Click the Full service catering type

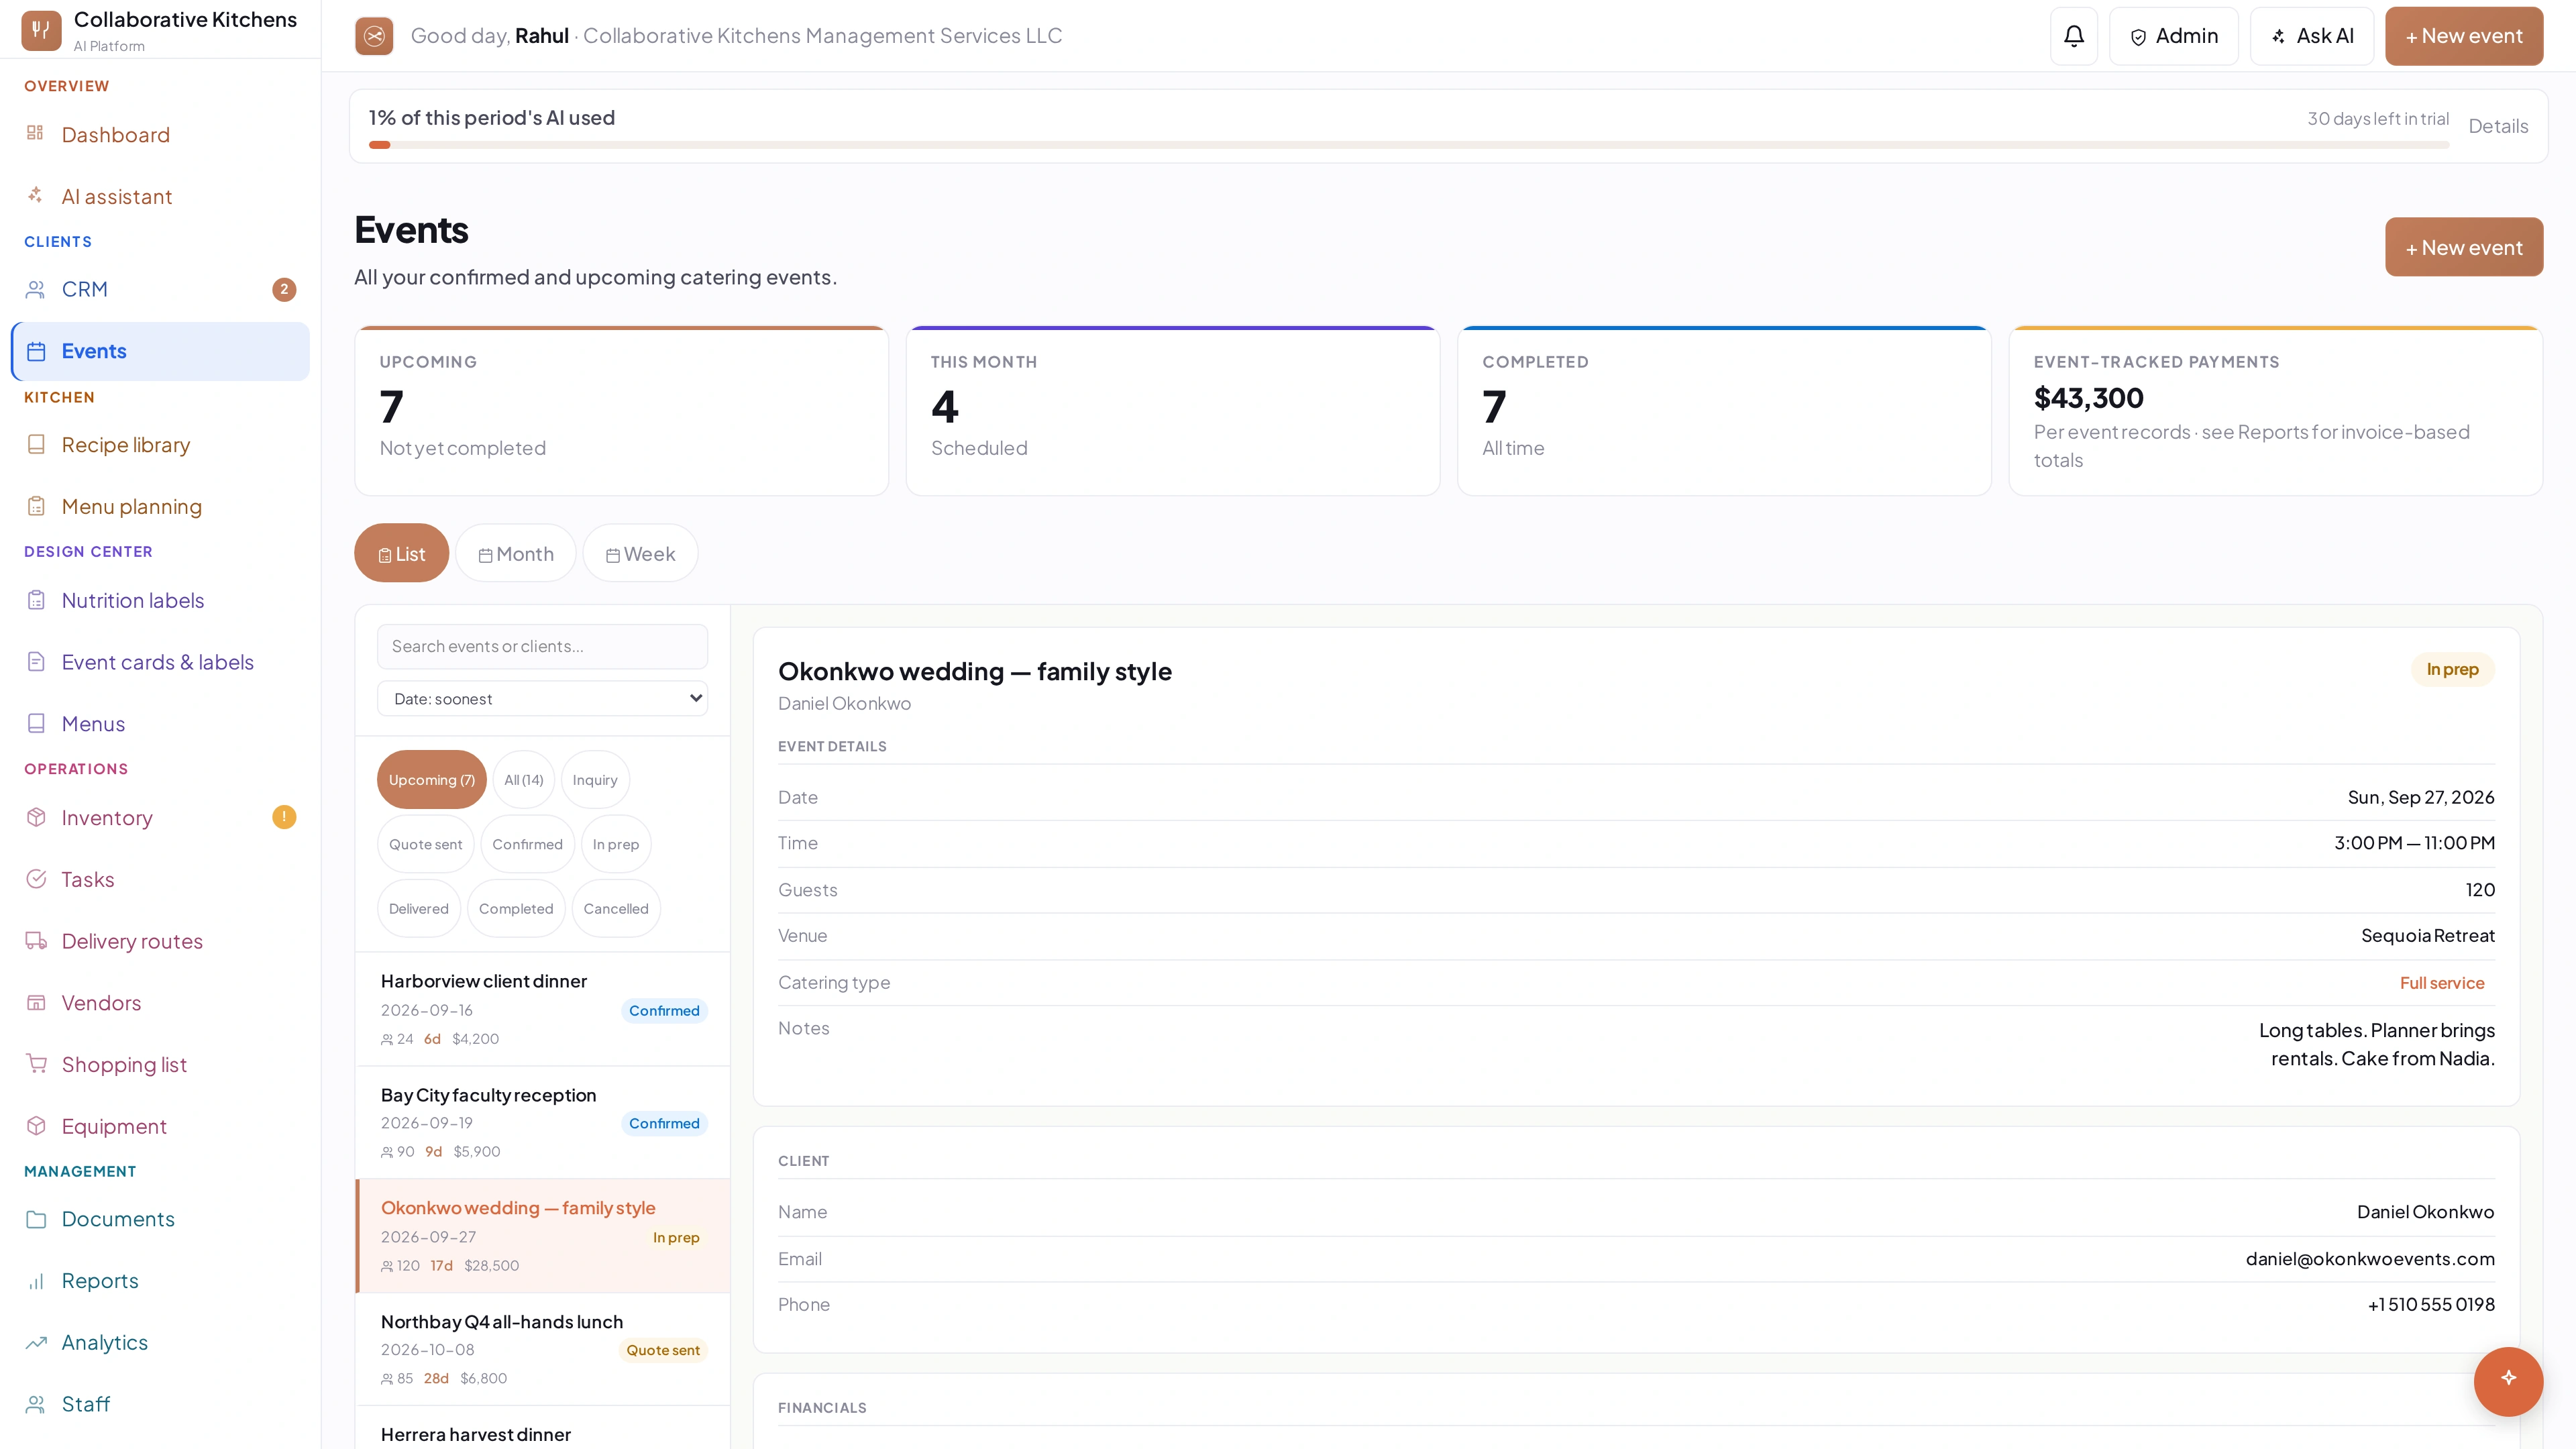pyautogui.click(x=2441, y=983)
